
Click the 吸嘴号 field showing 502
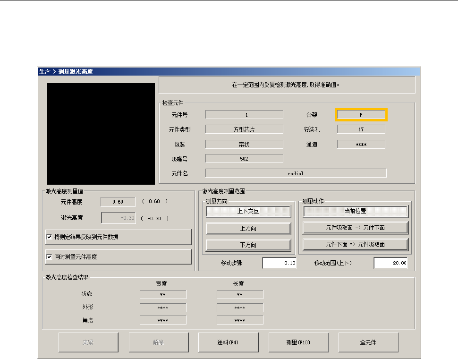244,159
